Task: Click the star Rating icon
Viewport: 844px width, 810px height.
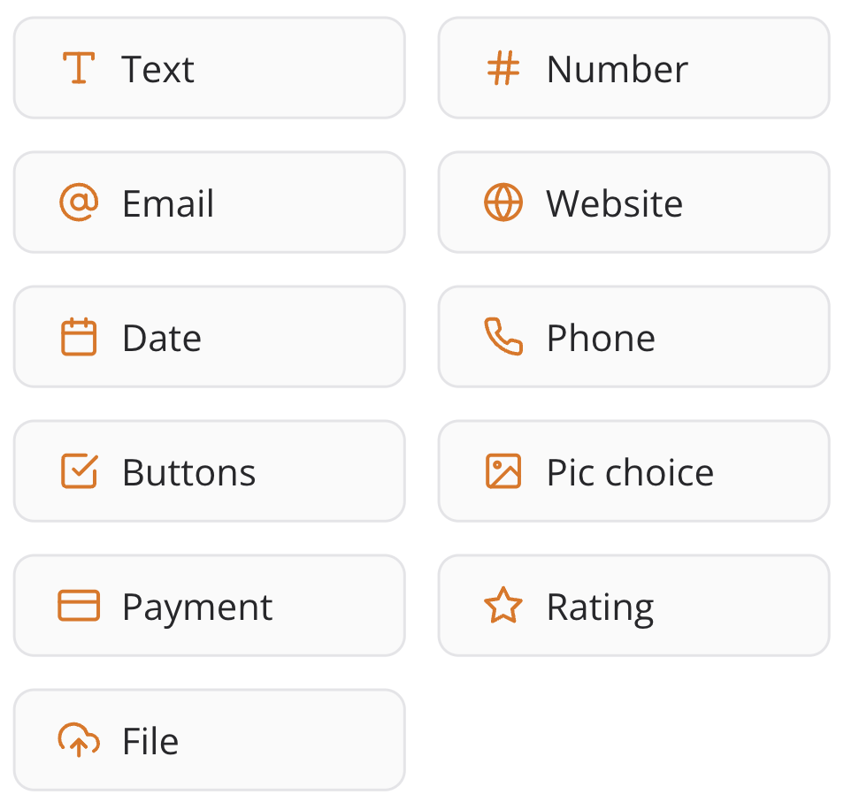Action: click(x=503, y=606)
